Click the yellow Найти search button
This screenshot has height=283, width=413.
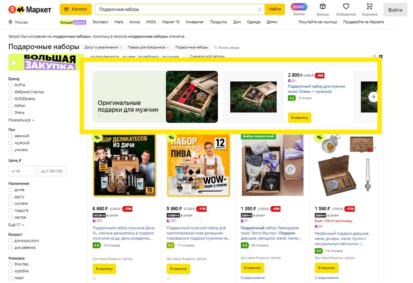pyautogui.click(x=275, y=9)
